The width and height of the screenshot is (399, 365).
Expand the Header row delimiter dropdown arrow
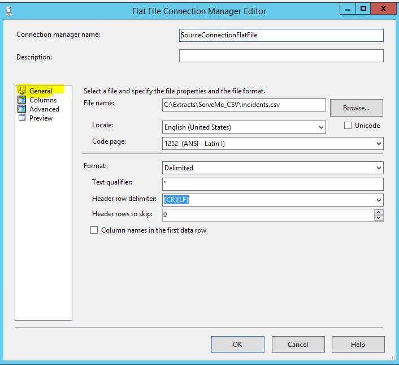click(x=379, y=200)
